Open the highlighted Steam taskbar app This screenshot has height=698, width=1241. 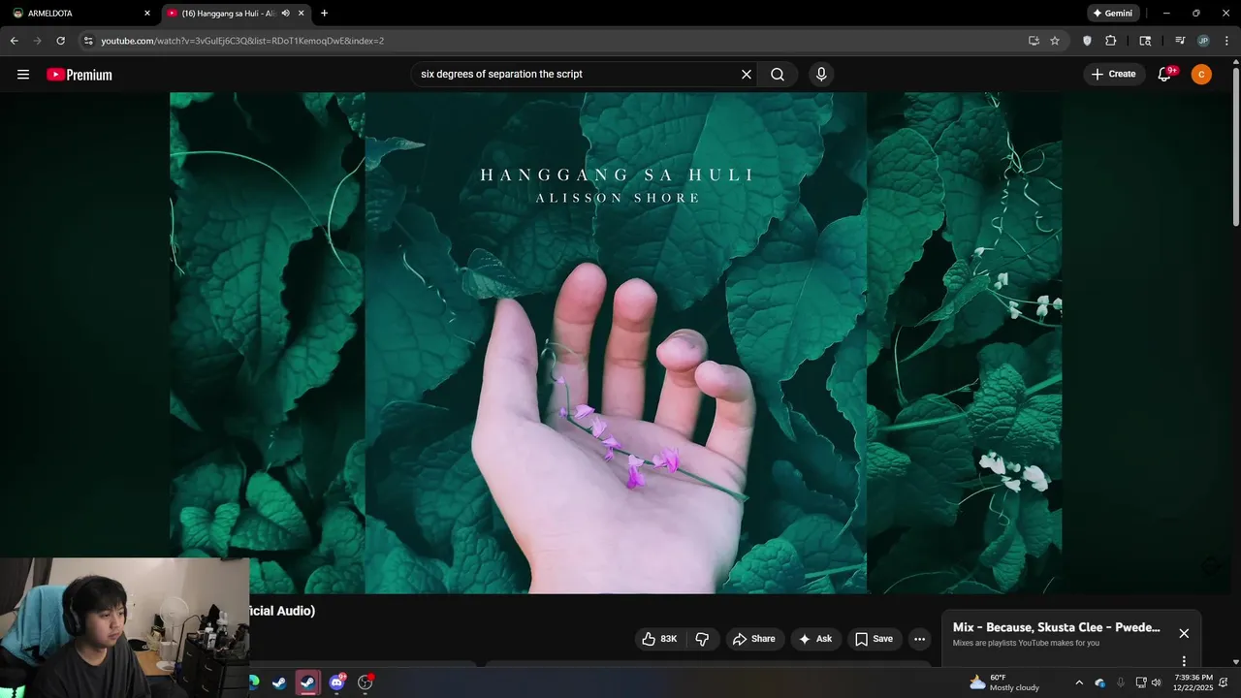coord(307,682)
